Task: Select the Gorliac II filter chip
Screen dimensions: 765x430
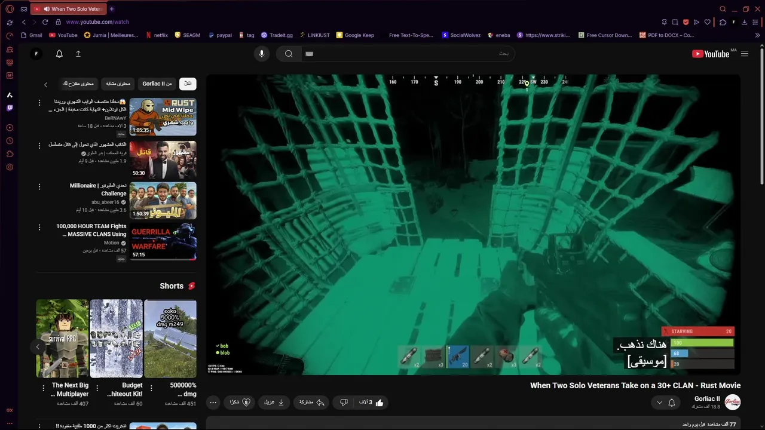Action: tap(157, 84)
